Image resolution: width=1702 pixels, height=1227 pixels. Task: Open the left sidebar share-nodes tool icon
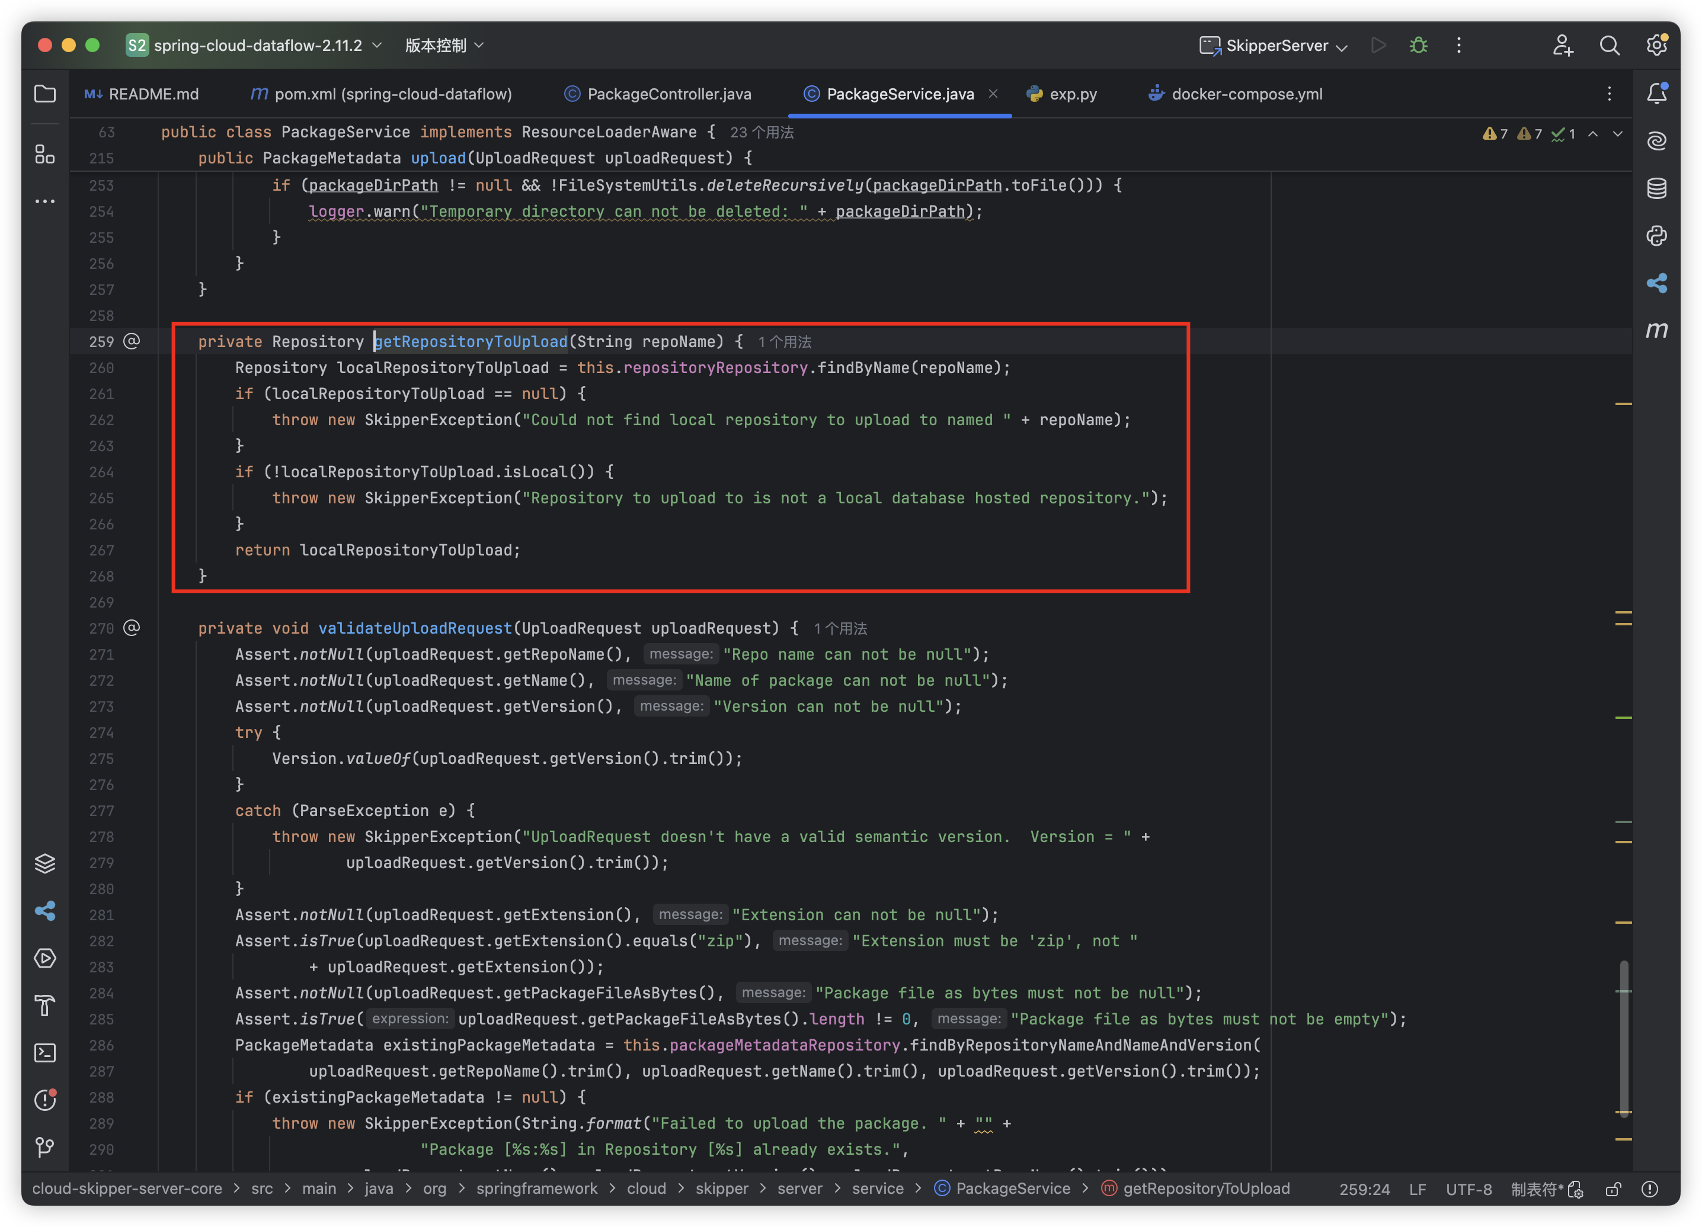pyautogui.click(x=45, y=911)
